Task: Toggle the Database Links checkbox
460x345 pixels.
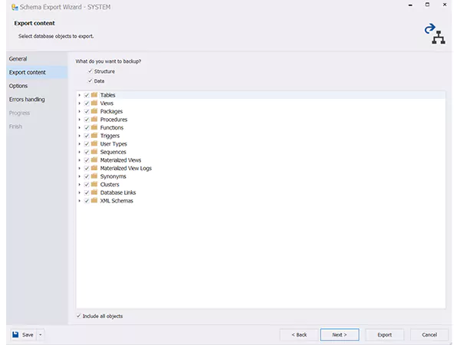Action: coord(87,192)
